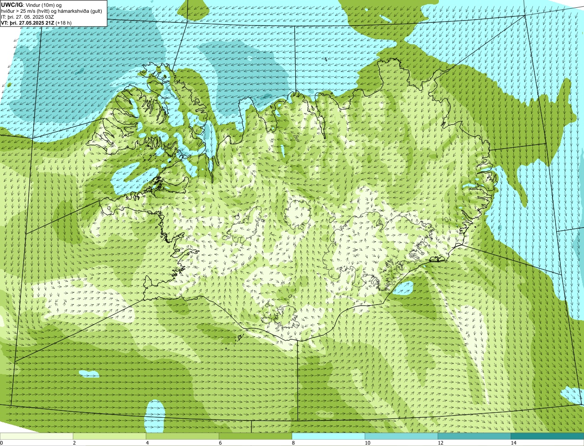584x446 pixels.
Task: Click the 'VT: þri. 27.05.2025 21Z (+18 h)' line
Action: [x=36, y=23]
